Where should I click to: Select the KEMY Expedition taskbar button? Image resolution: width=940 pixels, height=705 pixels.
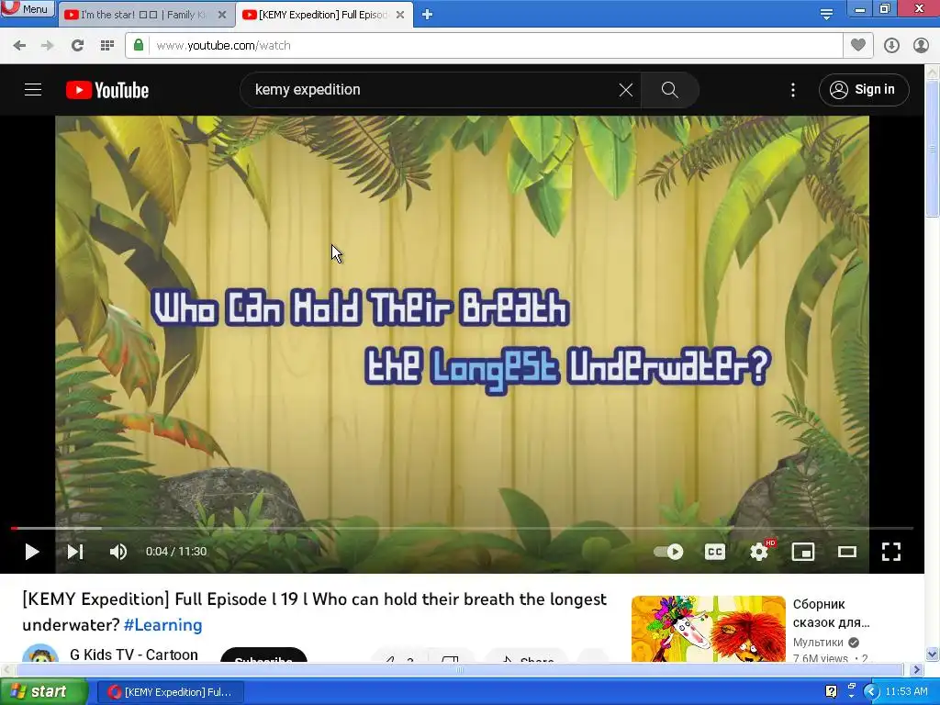(171, 692)
